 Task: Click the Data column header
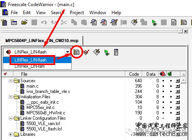151,74
